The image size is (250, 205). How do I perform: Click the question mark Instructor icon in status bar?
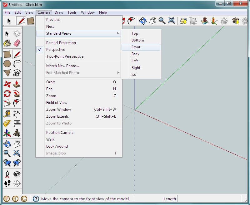click(36, 199)
